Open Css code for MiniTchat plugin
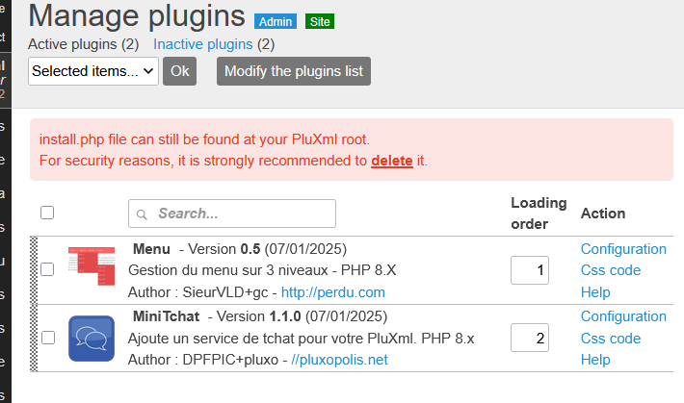 (611, 339)
